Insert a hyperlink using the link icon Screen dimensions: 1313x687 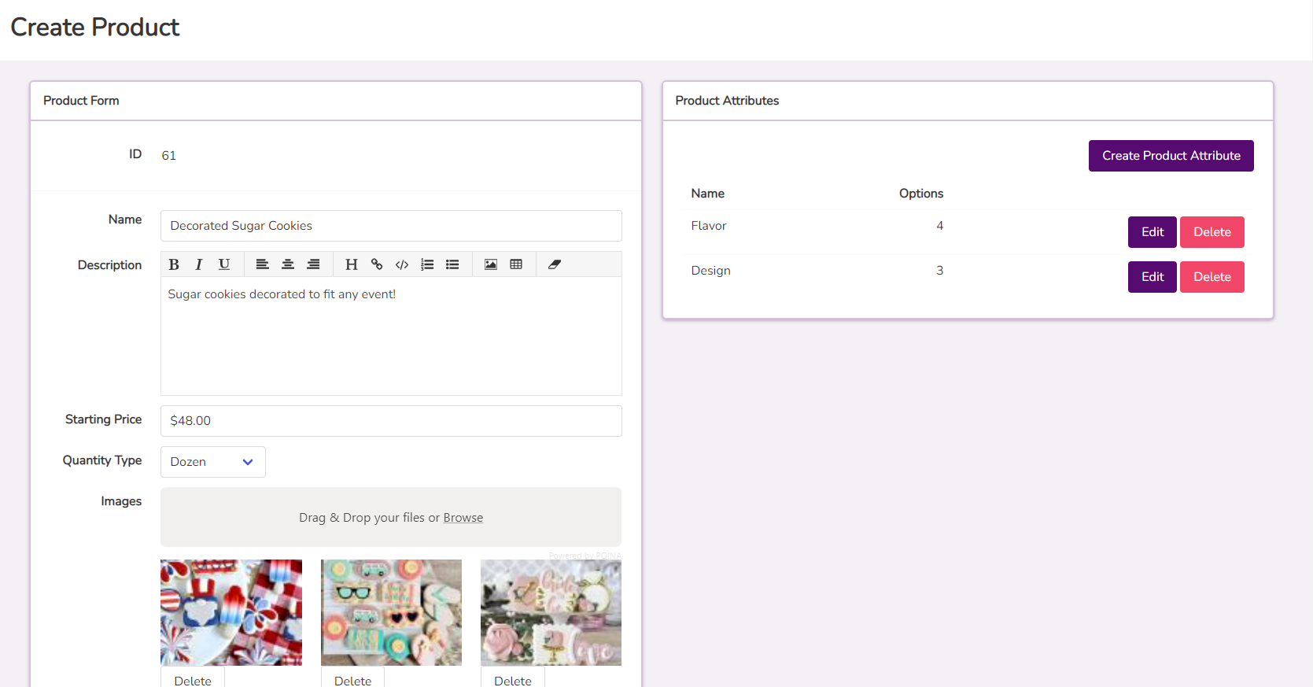tap(377, 264)
